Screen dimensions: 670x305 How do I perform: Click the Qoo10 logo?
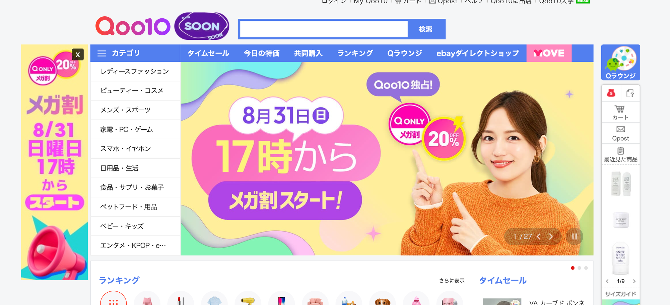pyautogui.click(x=133, y=26)
